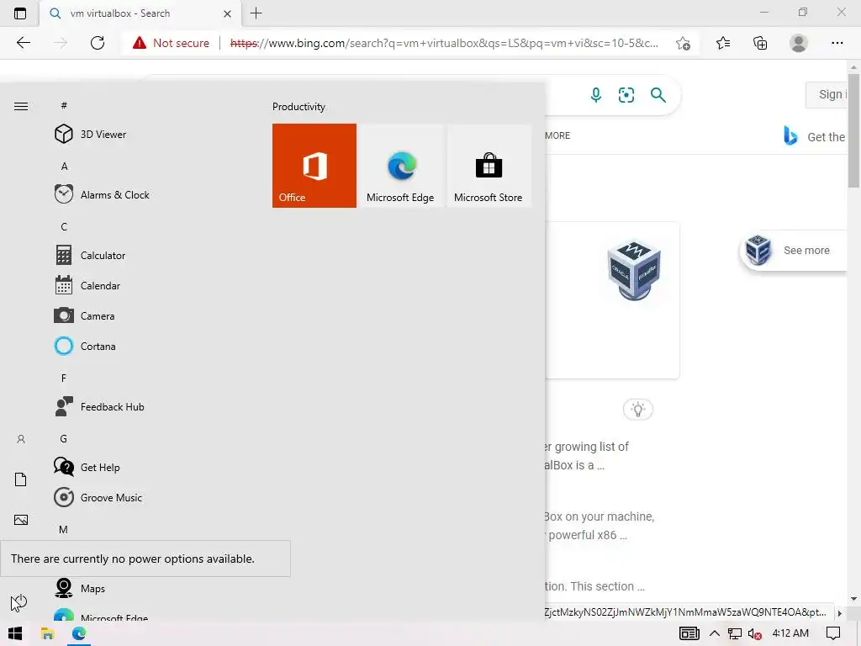Click the Power button in Start
The image size is (861, 646).
20,601
